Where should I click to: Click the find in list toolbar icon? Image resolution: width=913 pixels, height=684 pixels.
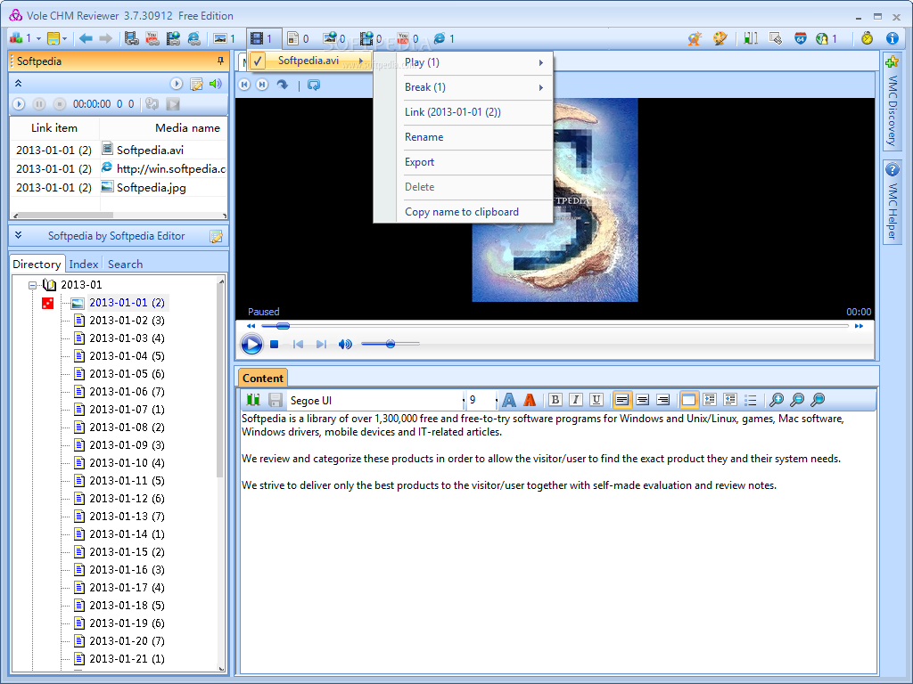tap(775, 38)
